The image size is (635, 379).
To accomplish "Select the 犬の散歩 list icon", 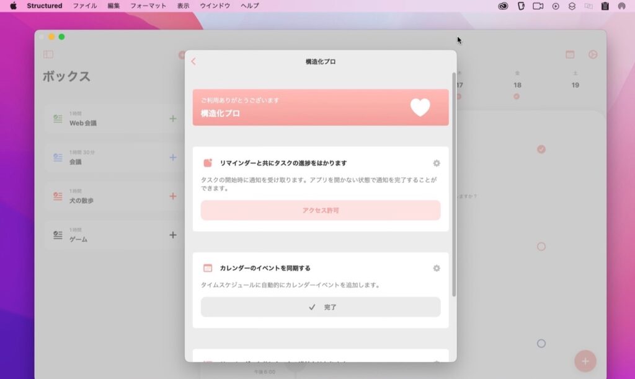I will 58,196.
